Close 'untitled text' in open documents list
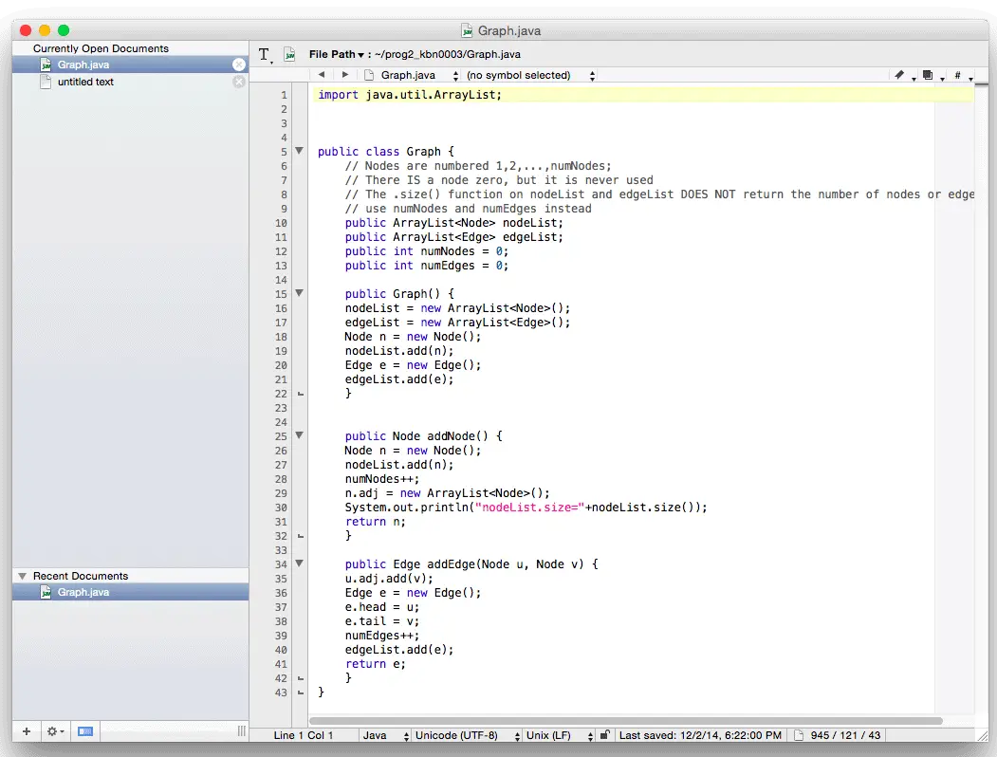This screenshot has height=757, width=997. [x=238, y=82]
